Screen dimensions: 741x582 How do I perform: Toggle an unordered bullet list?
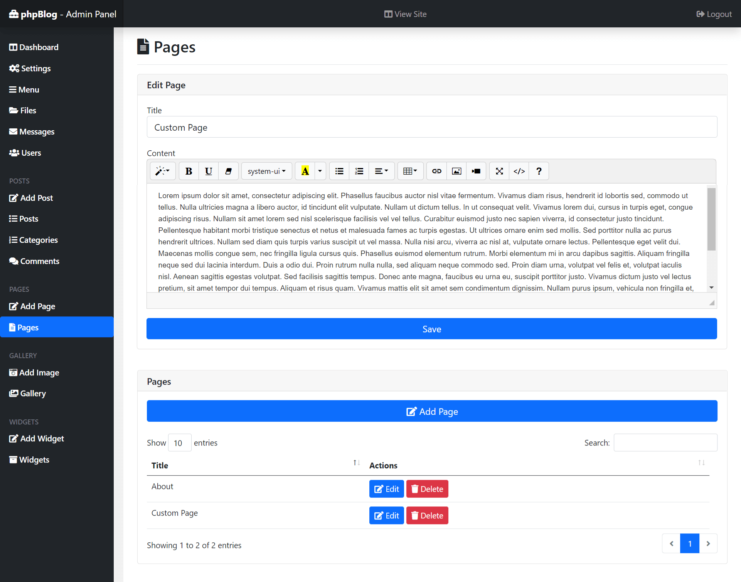[339, 171]
